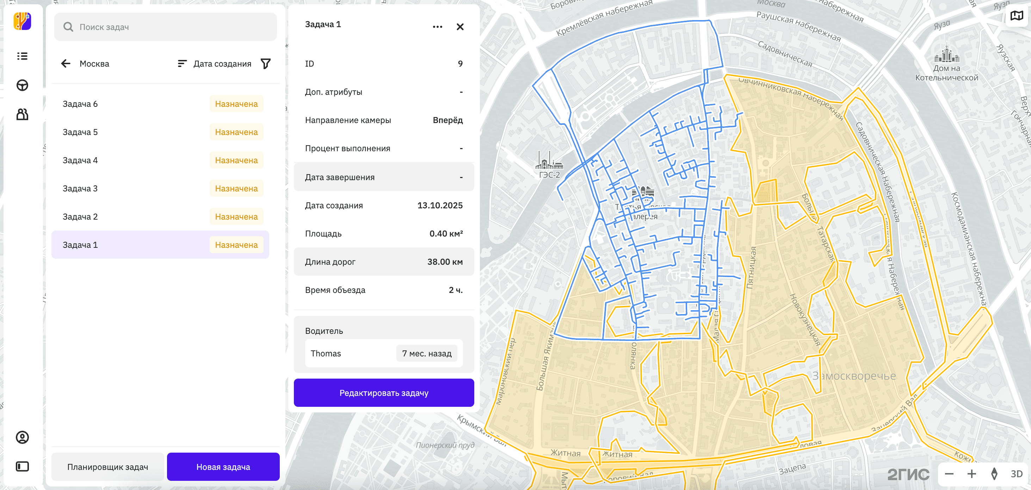Click the Новая задача button
The width and height of the screenshot is (1031, 490).
point(223,467)
